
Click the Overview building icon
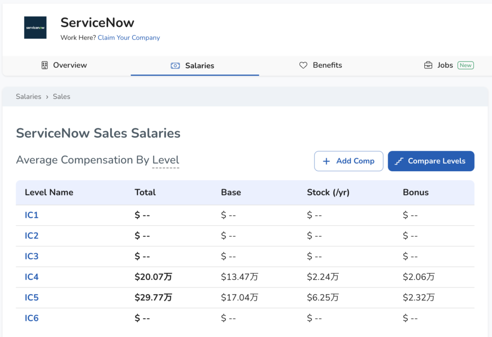(45, 65)
